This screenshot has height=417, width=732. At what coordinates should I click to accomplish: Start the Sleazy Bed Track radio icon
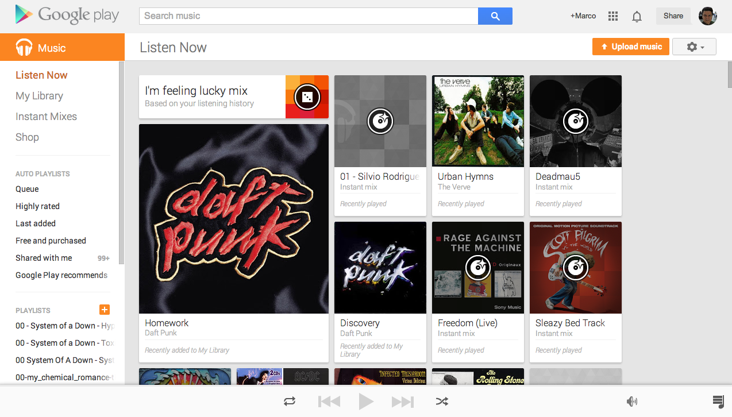click(x=576, y=267)
